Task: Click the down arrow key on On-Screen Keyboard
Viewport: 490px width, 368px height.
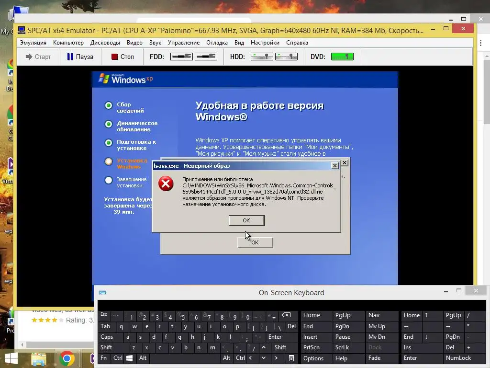Action: pos(264,358)
